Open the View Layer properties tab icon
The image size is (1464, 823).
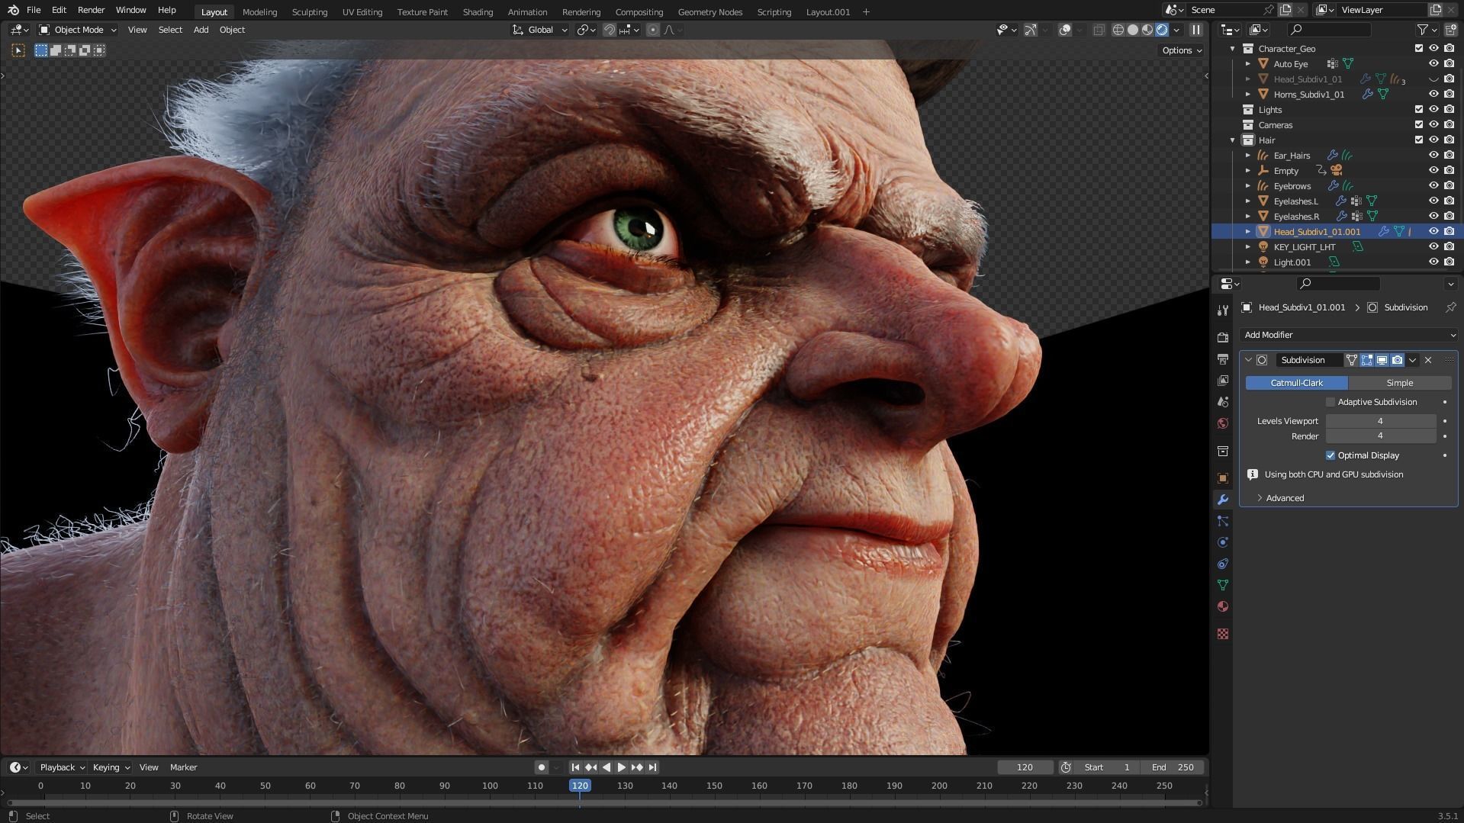1223,380
